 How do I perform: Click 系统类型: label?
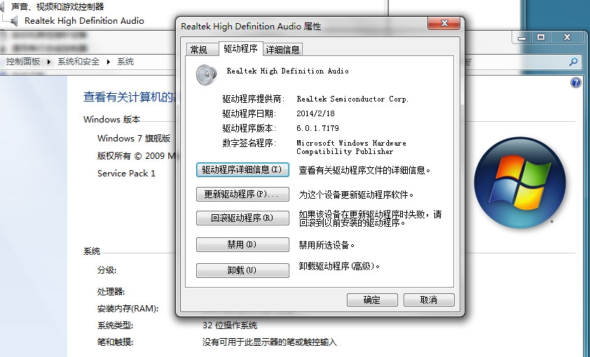[115, 325]
